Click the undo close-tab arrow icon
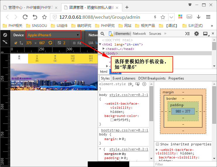217x167 pixels. [35, 17]
